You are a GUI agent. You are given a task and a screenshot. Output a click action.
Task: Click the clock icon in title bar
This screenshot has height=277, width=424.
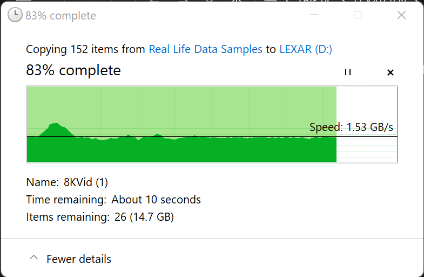15,15
